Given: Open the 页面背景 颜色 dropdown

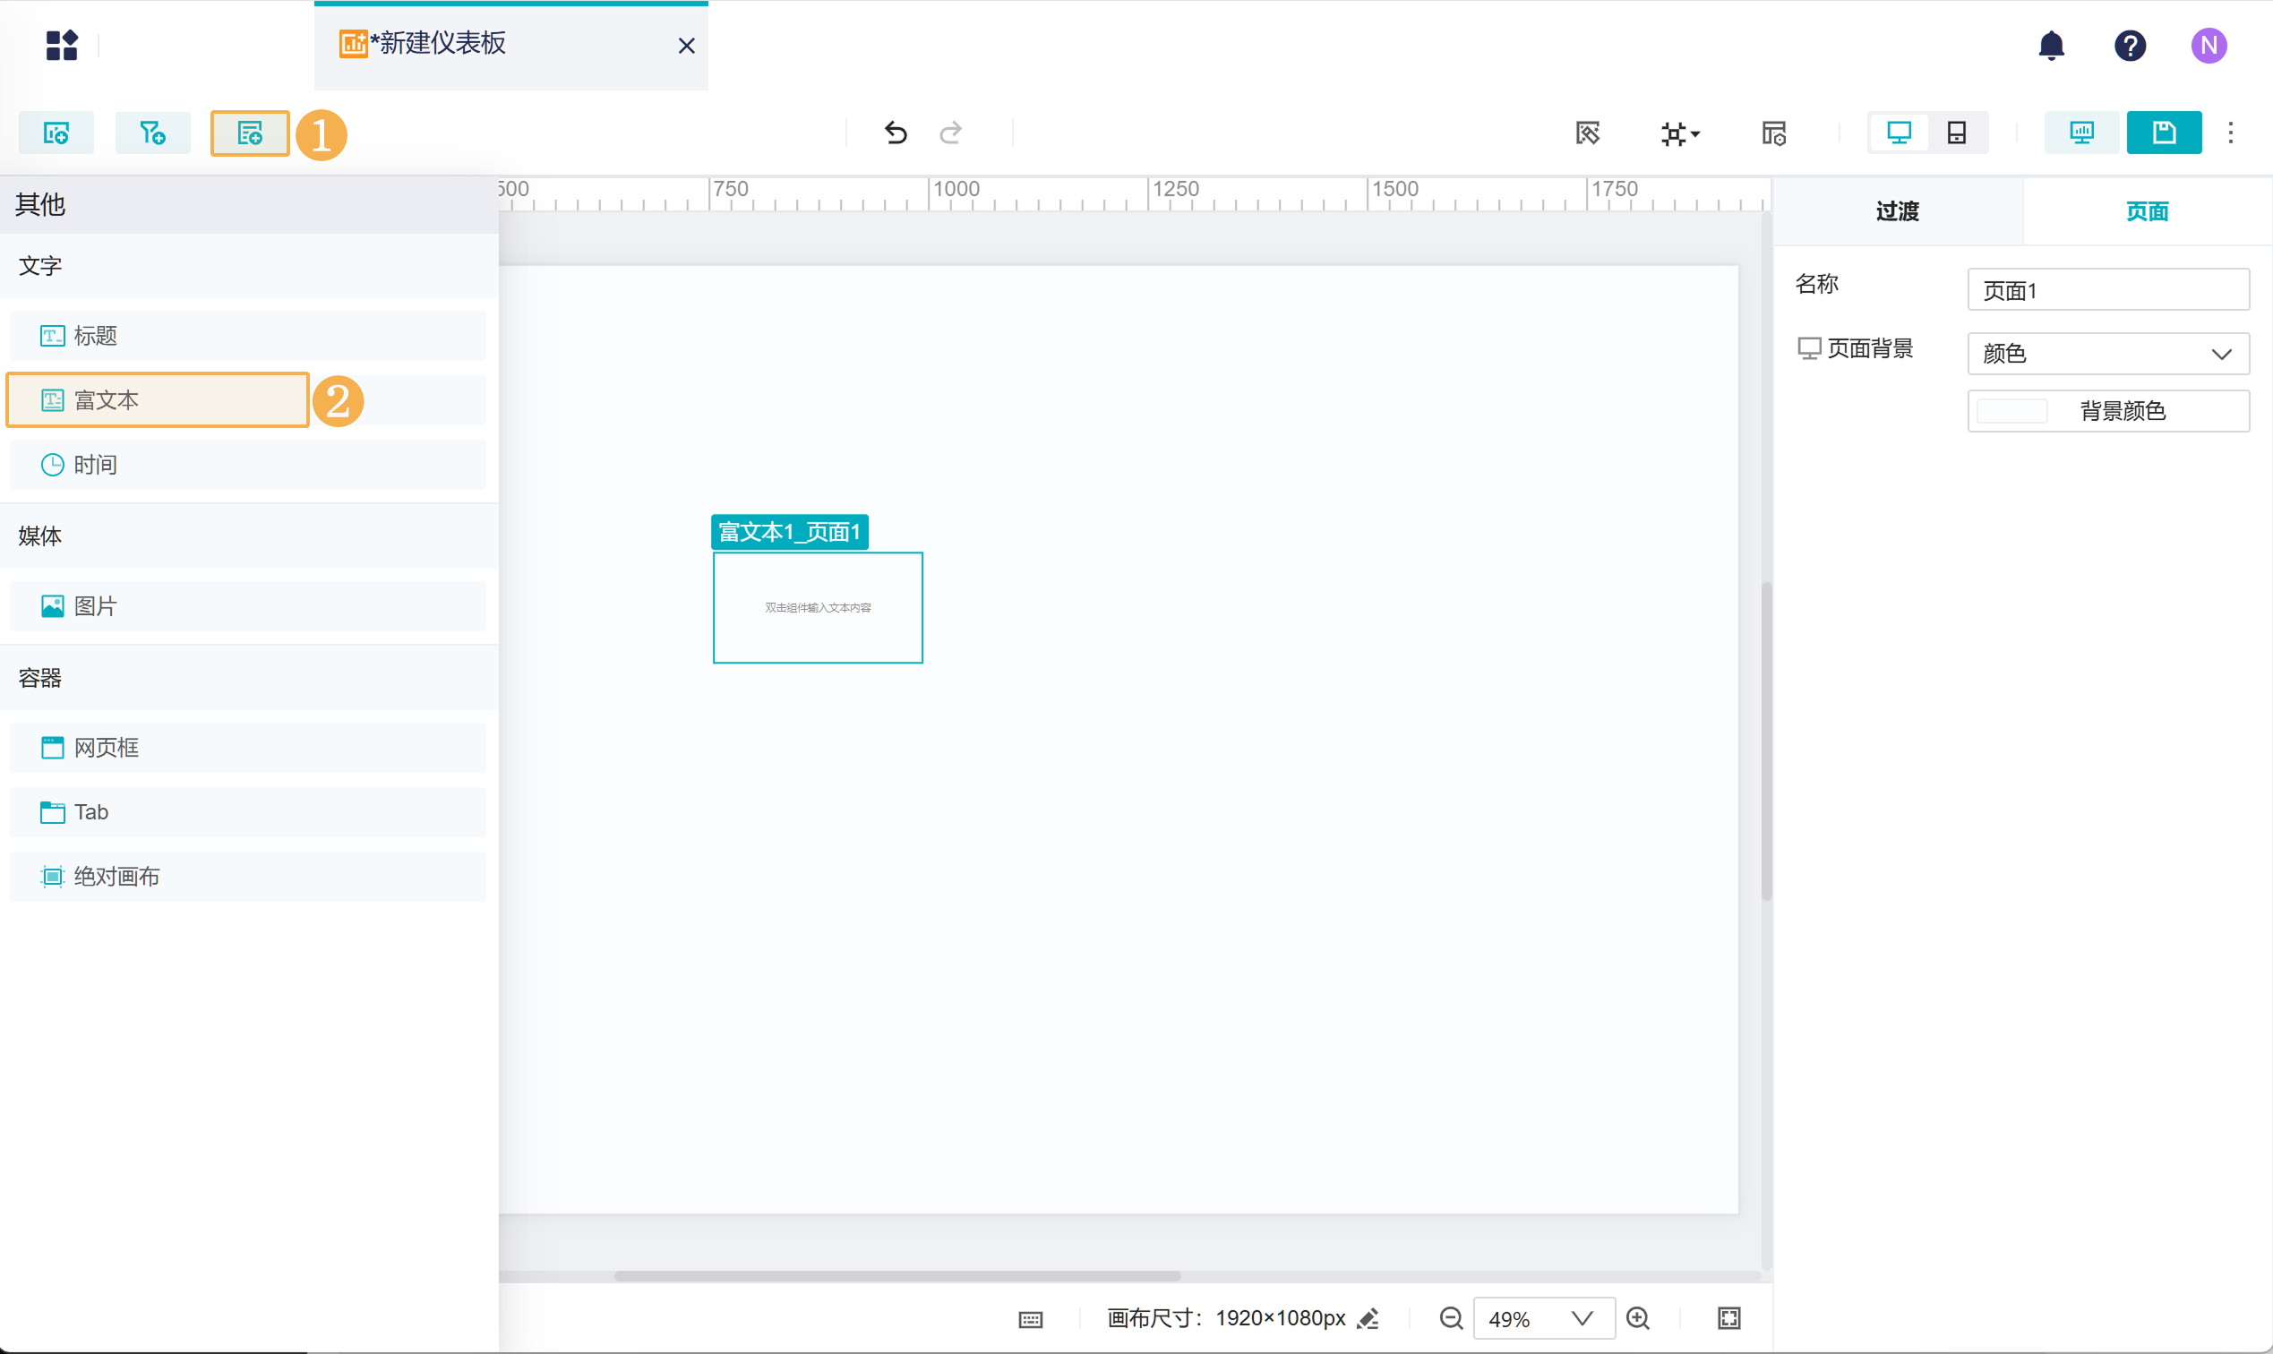Looking at the screenshot, I should click(x=2107, y=354).
